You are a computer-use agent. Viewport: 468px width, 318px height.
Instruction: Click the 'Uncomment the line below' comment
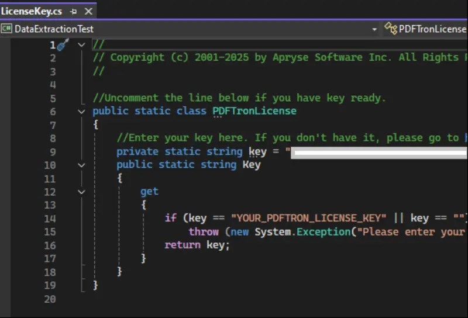click(239, 98)
